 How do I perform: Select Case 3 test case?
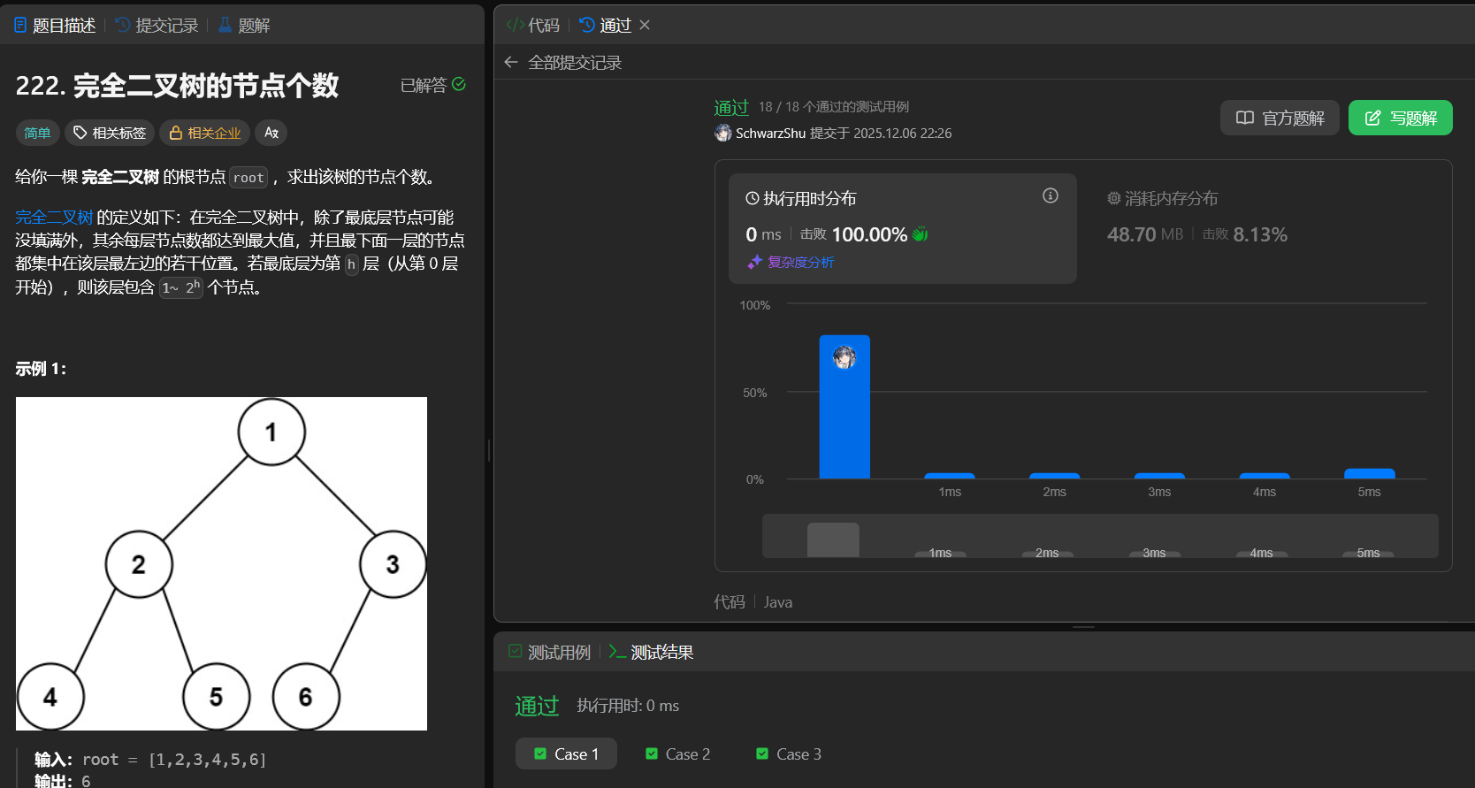click(x=789, y=754)
